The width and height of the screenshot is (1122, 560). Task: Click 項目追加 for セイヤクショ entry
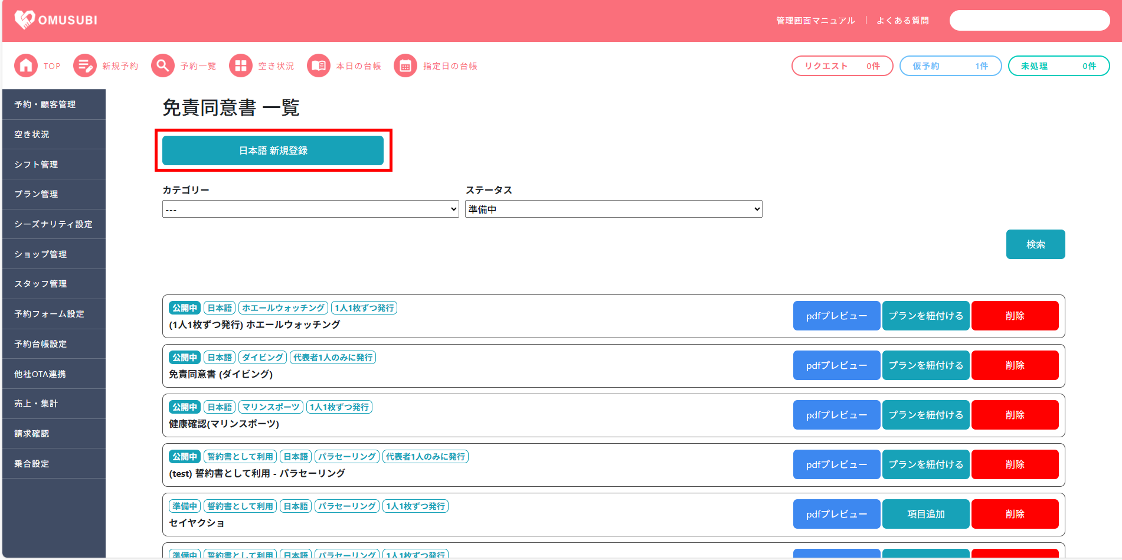click(x=925, y=514)
